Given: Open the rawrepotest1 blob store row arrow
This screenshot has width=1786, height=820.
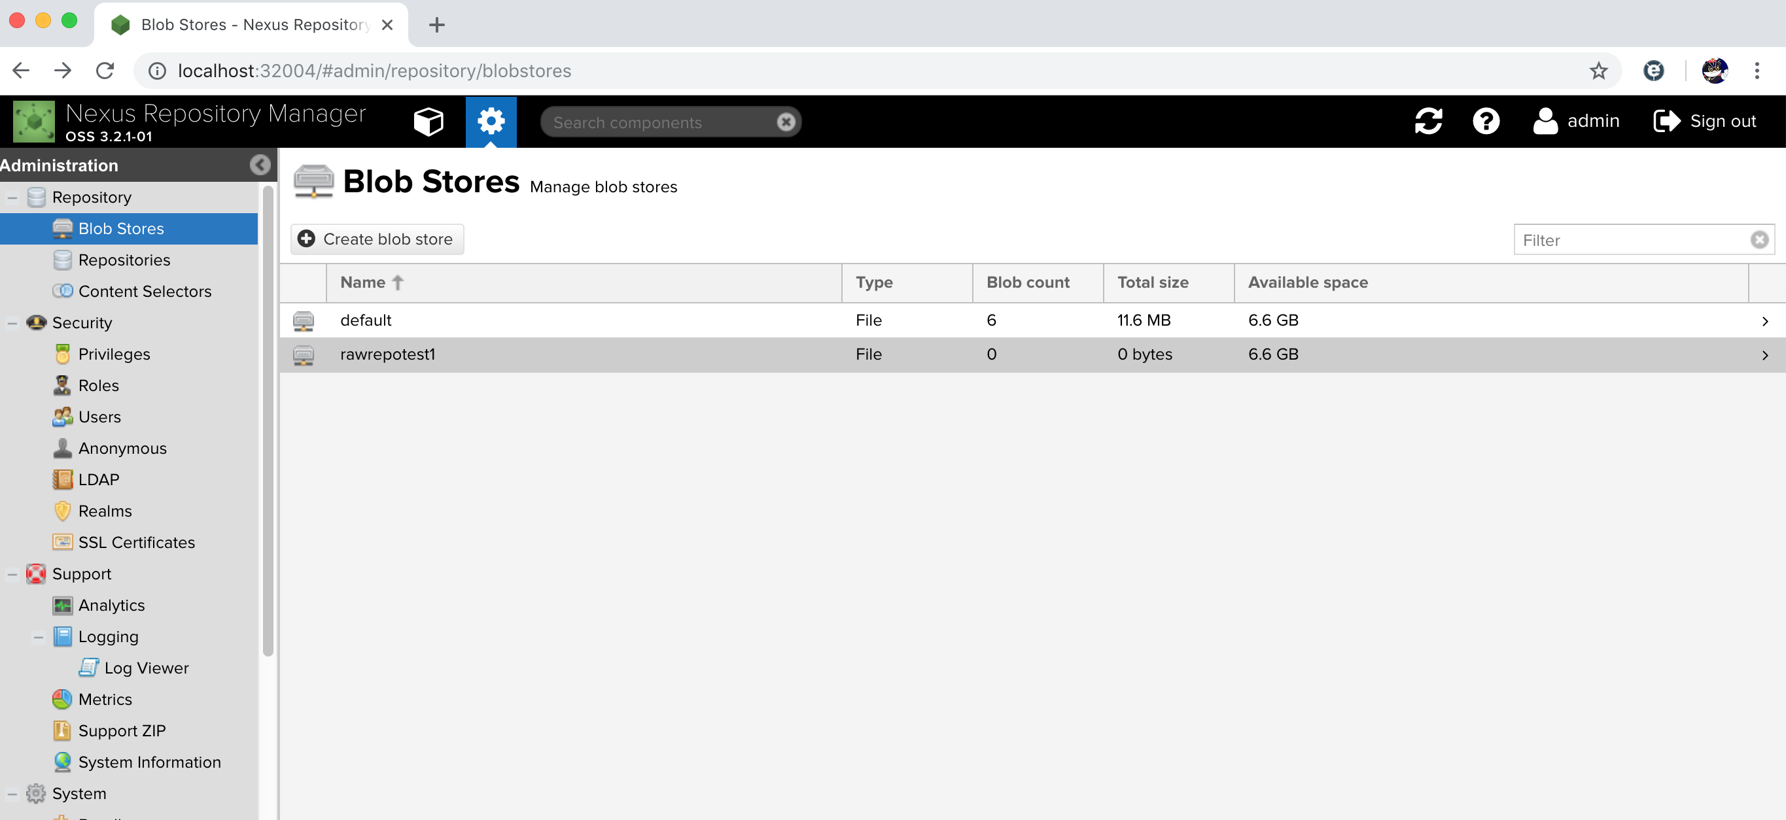Looking at the screenshot, I should 1764,355.
